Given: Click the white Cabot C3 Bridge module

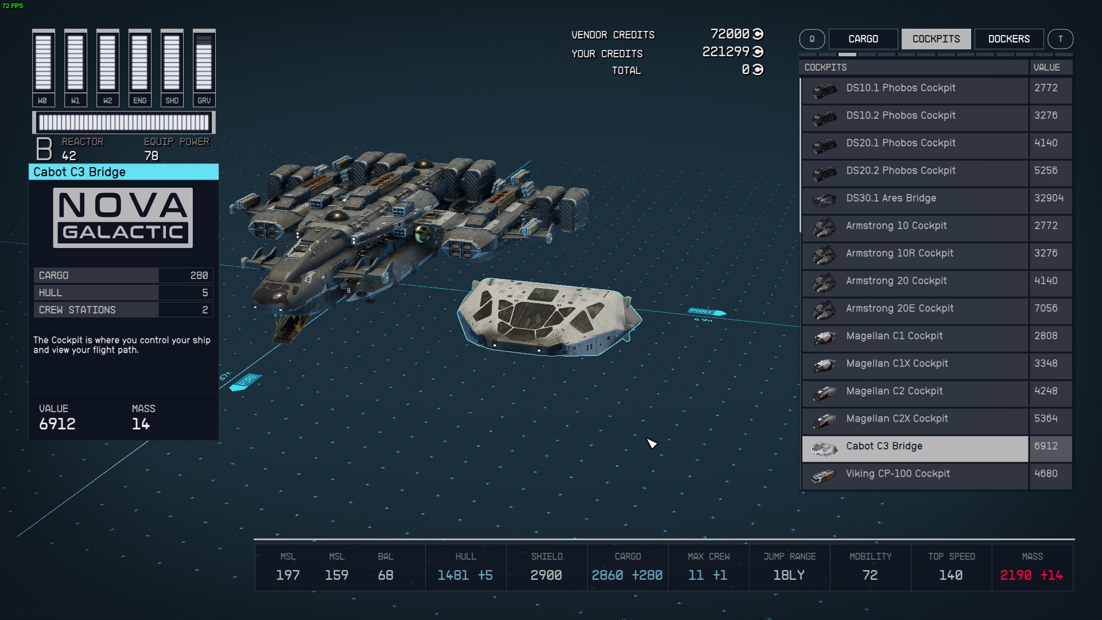Looking at the screenshot, I should [549, 317].
